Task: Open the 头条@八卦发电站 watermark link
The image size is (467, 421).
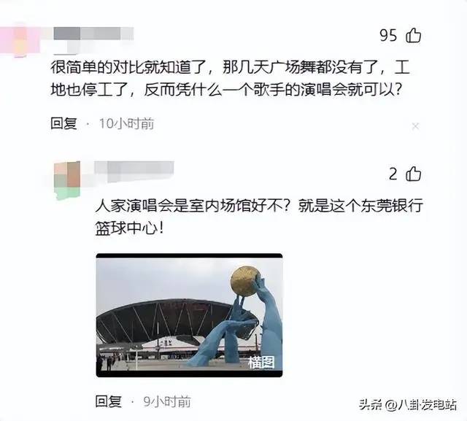Action: click(408, 405)
